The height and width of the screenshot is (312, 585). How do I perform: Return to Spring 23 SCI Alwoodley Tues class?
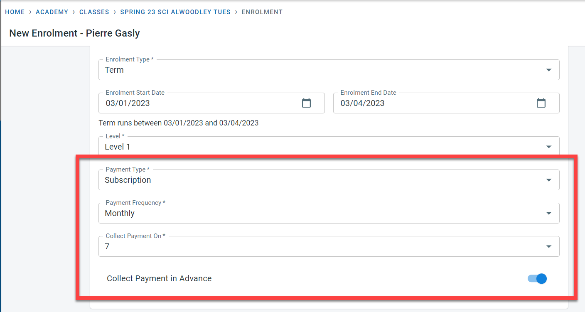click(x=175, y=12)
